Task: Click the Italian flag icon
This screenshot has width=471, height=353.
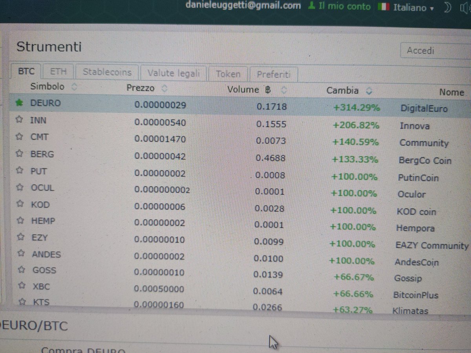Action: pyautogui.click(x=383, y=7)
